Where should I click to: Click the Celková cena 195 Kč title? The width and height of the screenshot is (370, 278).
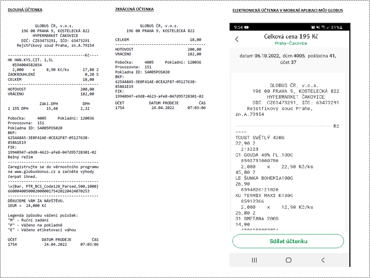point(291,37)
